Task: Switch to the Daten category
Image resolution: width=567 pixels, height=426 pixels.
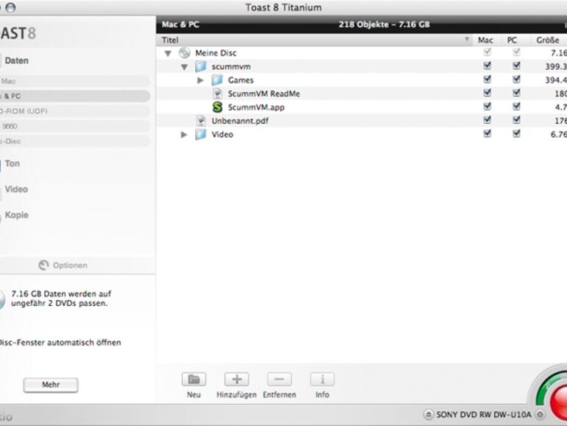Action: (x=17, y=60)
